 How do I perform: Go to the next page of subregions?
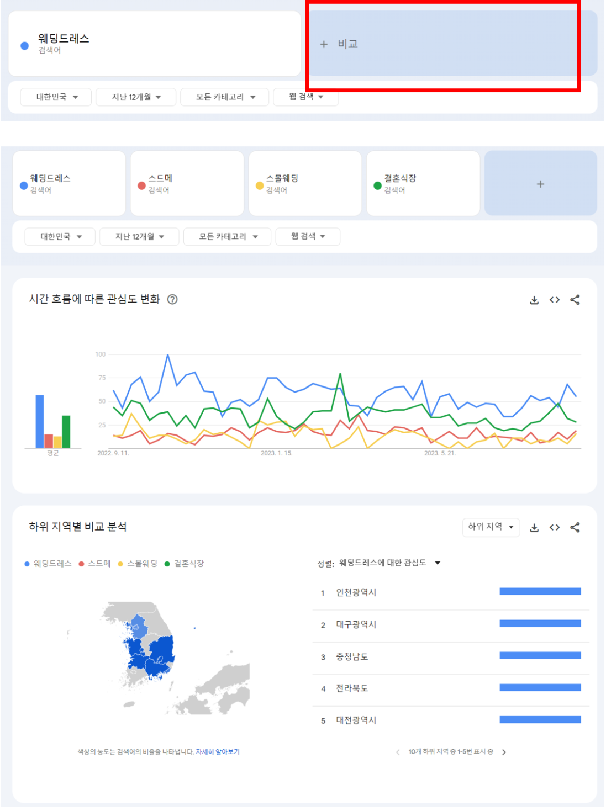pyautogui.click(x=504, y=751)
